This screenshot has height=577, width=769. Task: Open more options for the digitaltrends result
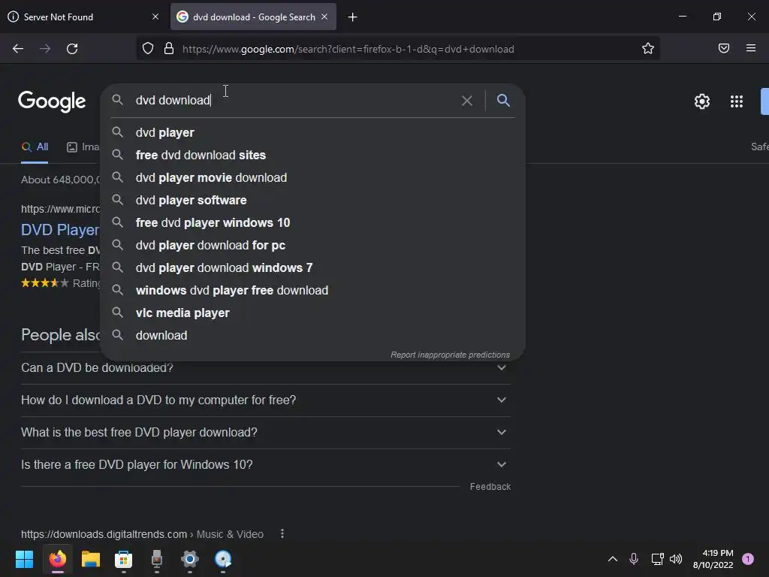click(x=282, y=534)
